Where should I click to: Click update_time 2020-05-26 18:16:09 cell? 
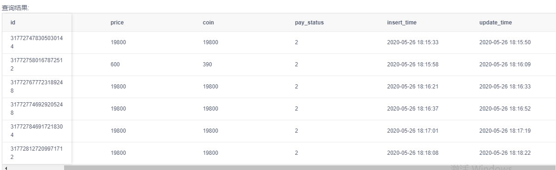[x=505, y=64]
